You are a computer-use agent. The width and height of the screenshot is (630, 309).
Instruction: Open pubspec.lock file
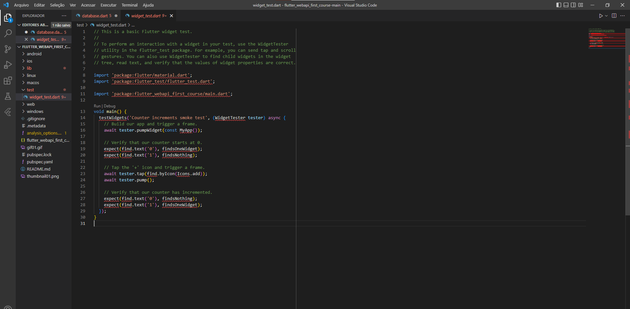[44, 154]
